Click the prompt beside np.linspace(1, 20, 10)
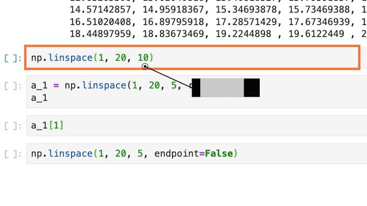This screenshot has height=206, width=367. tap(13, 58)
